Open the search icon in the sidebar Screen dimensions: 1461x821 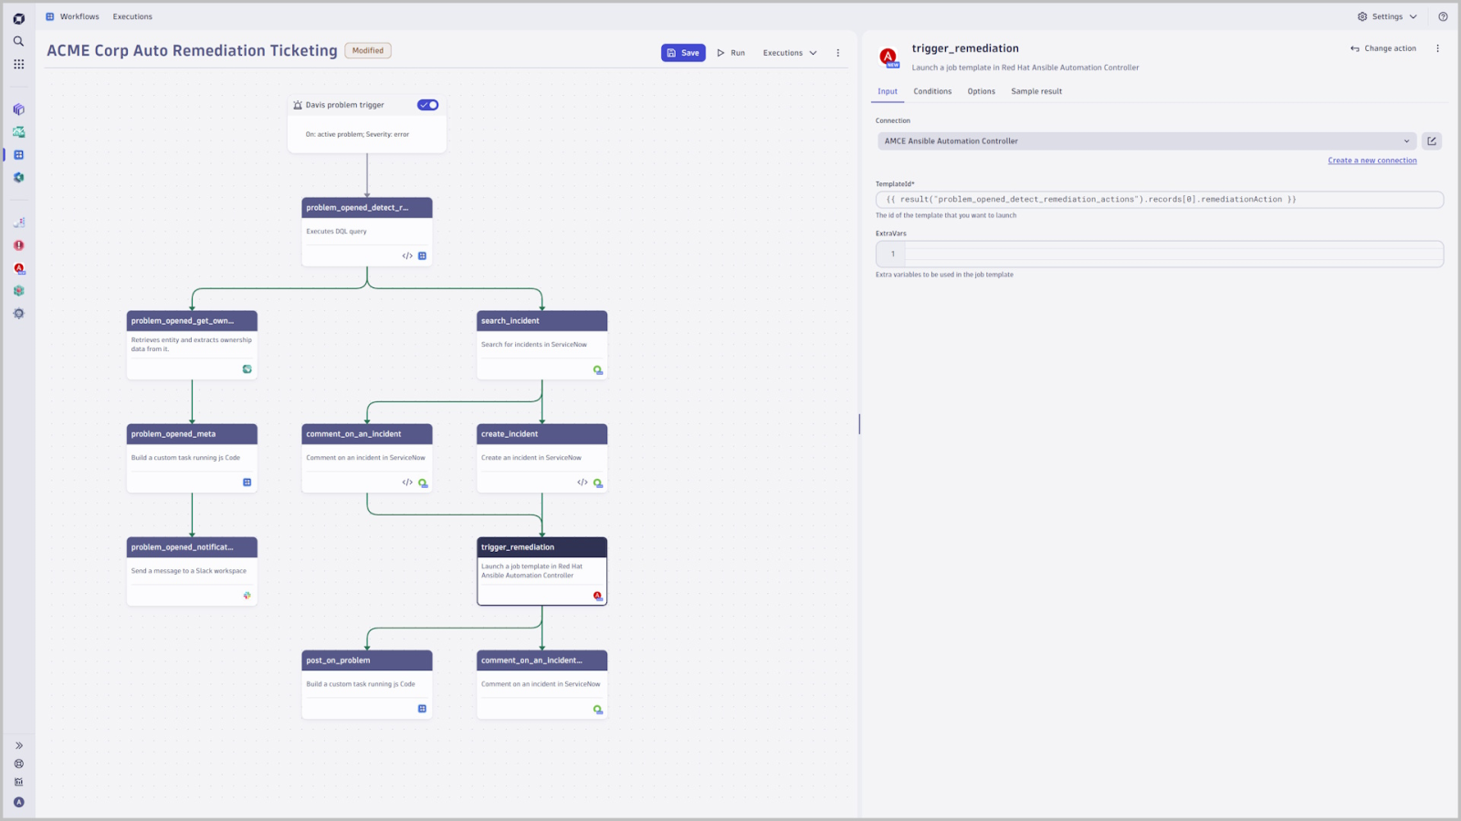point(18,41)
